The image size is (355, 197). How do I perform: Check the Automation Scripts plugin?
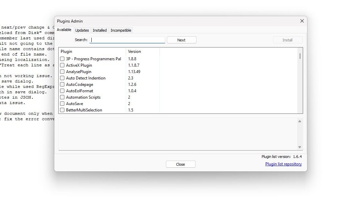[62, 97]
